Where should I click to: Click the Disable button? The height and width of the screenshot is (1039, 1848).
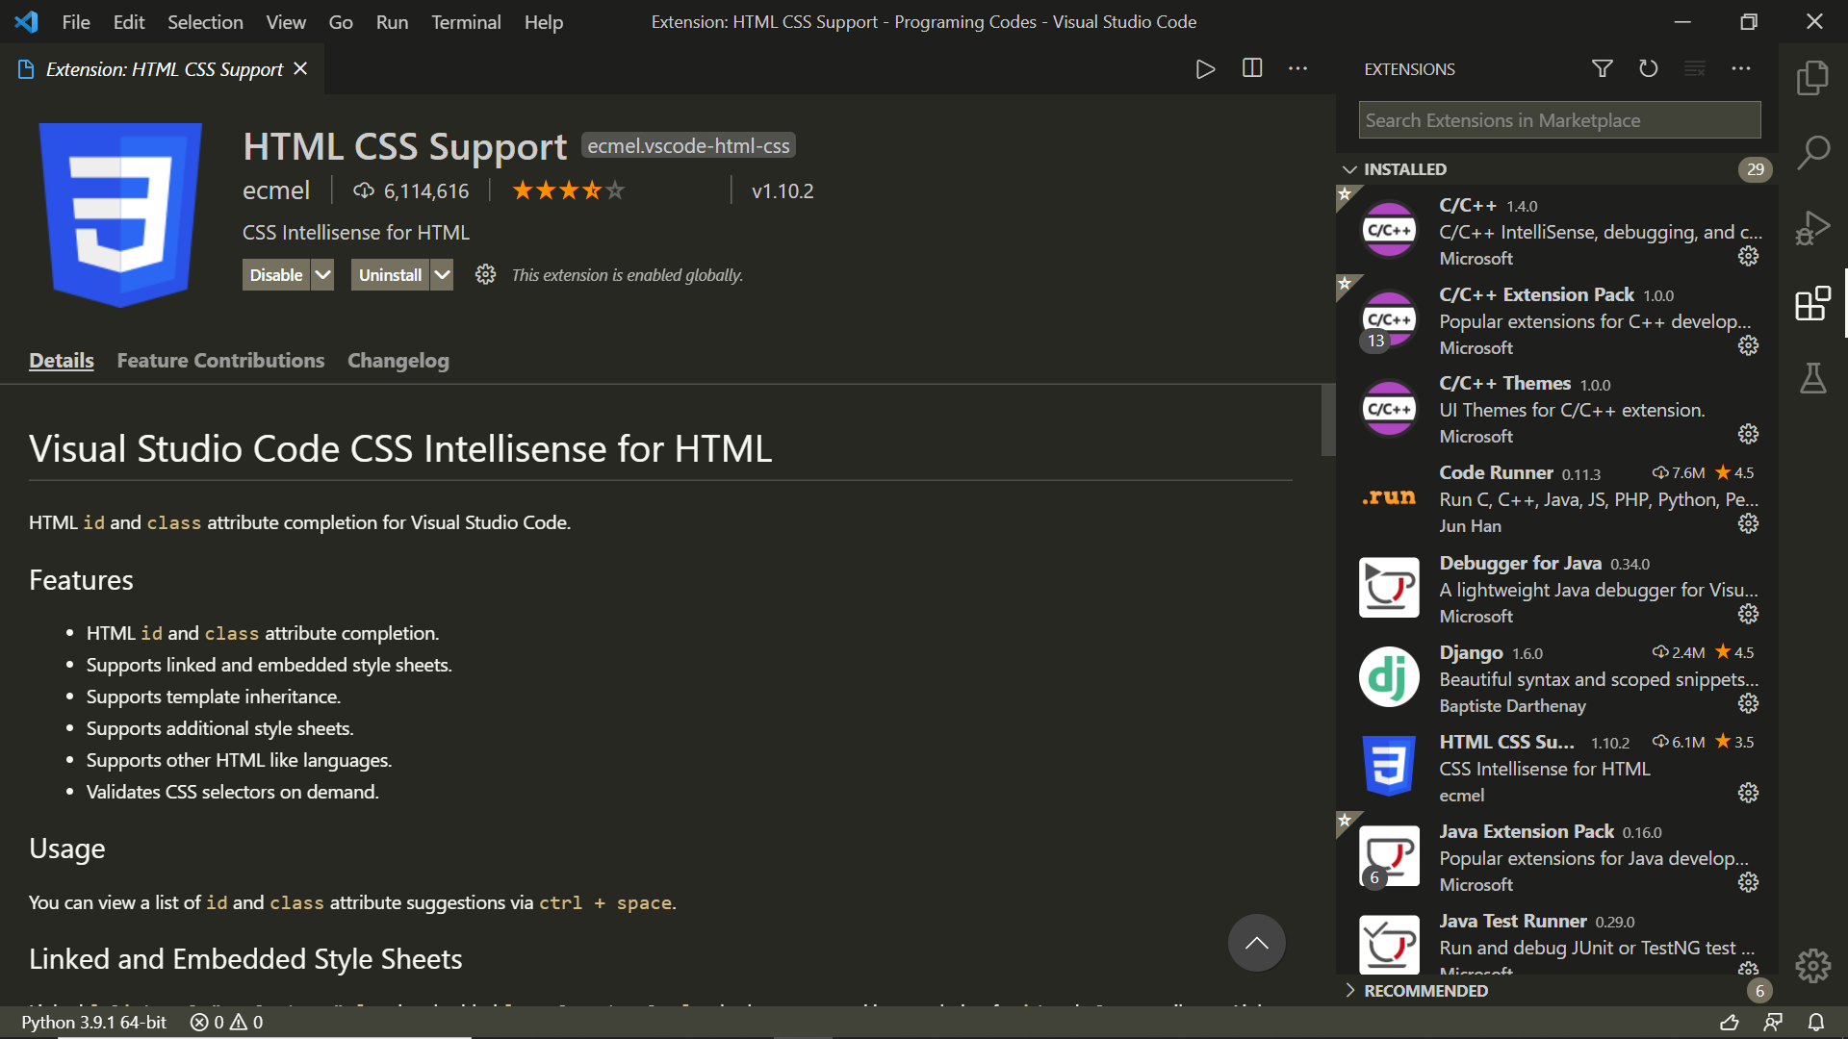(276, 275)
